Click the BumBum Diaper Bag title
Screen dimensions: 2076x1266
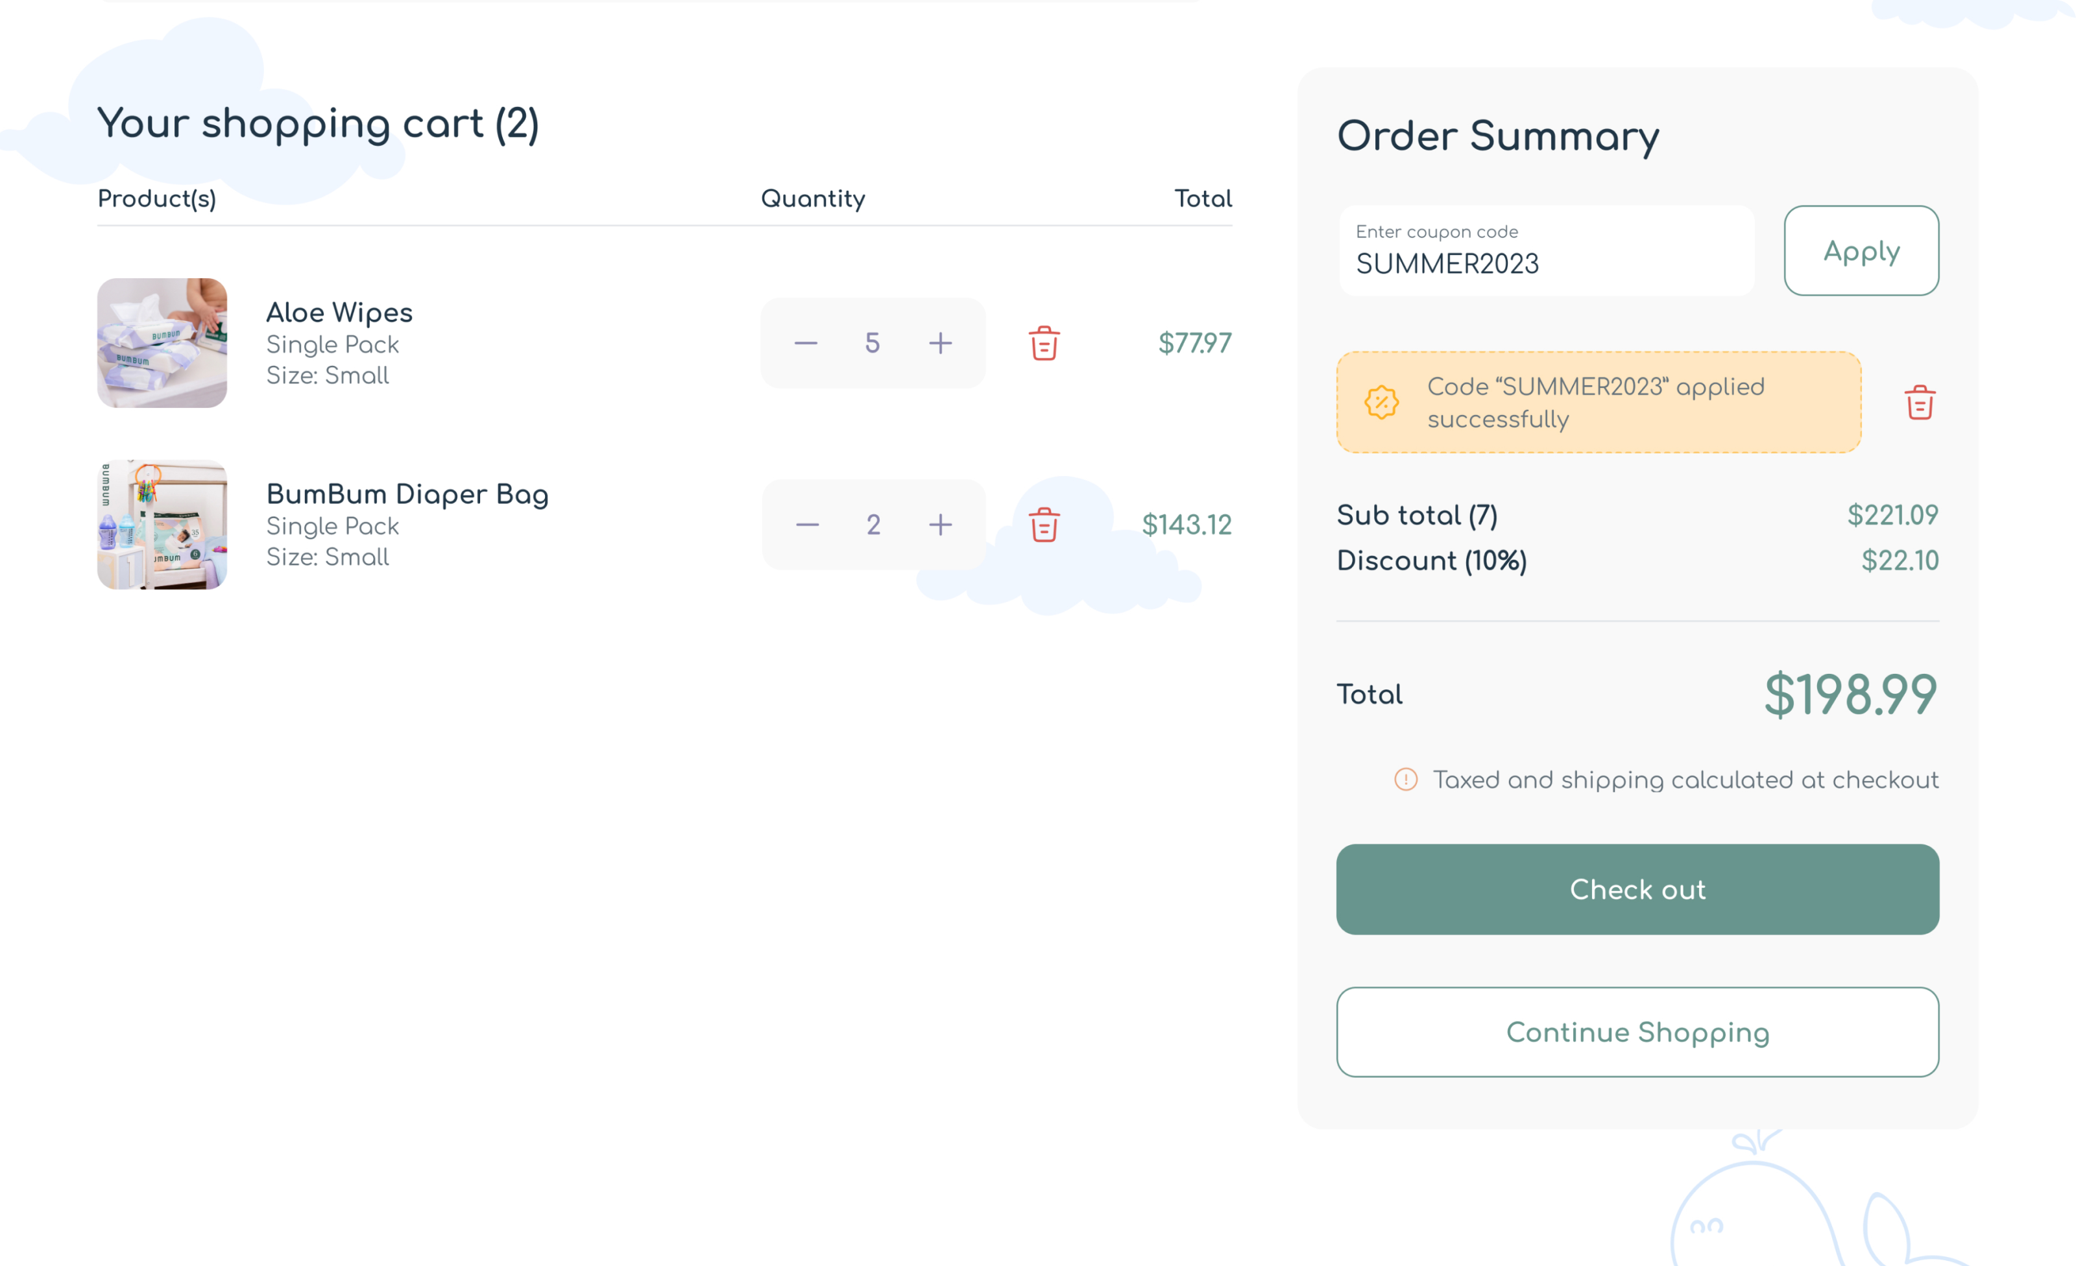[x=407, y=494]
